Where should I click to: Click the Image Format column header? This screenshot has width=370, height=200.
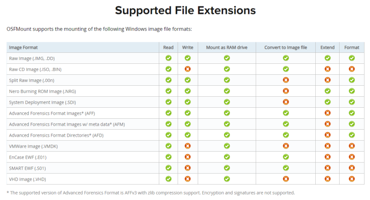[x=23, y=47]
